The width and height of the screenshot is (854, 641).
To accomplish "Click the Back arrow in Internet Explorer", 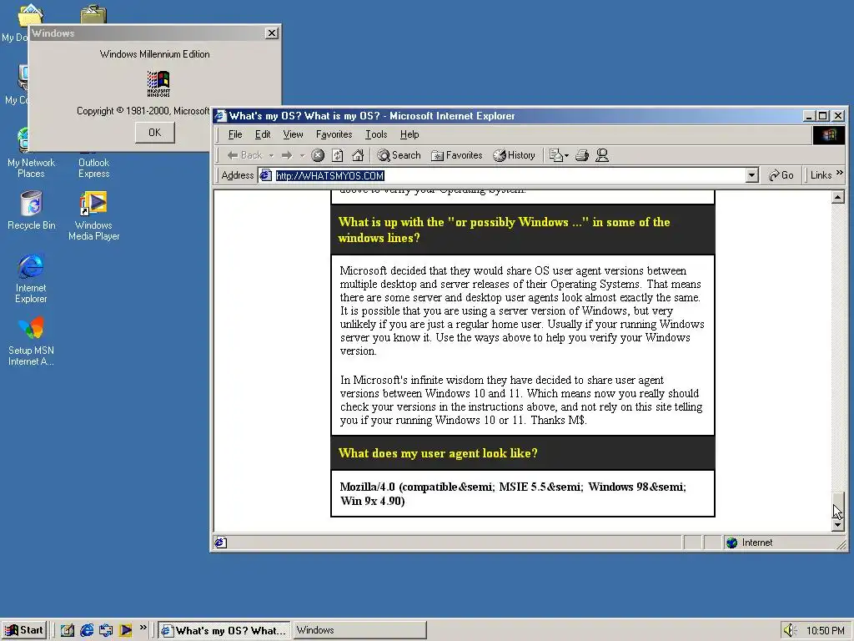I will pyautogui.click(x=244, y=155).
